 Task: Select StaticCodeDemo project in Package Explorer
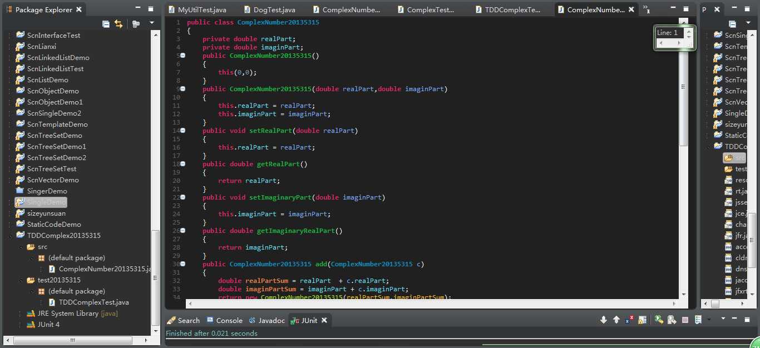click(x=54, y=224)
